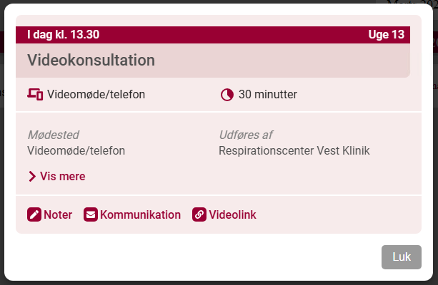Click Respirationscenter Vest Klinik text
This screenshot has width=438, height=285.
(x=294, y=150)
